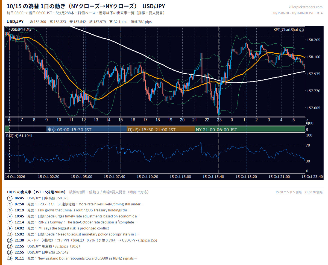328x265 pixels.
Task: Click the NY 21:00-06:00 JST session bar
Action: (250, 130)
